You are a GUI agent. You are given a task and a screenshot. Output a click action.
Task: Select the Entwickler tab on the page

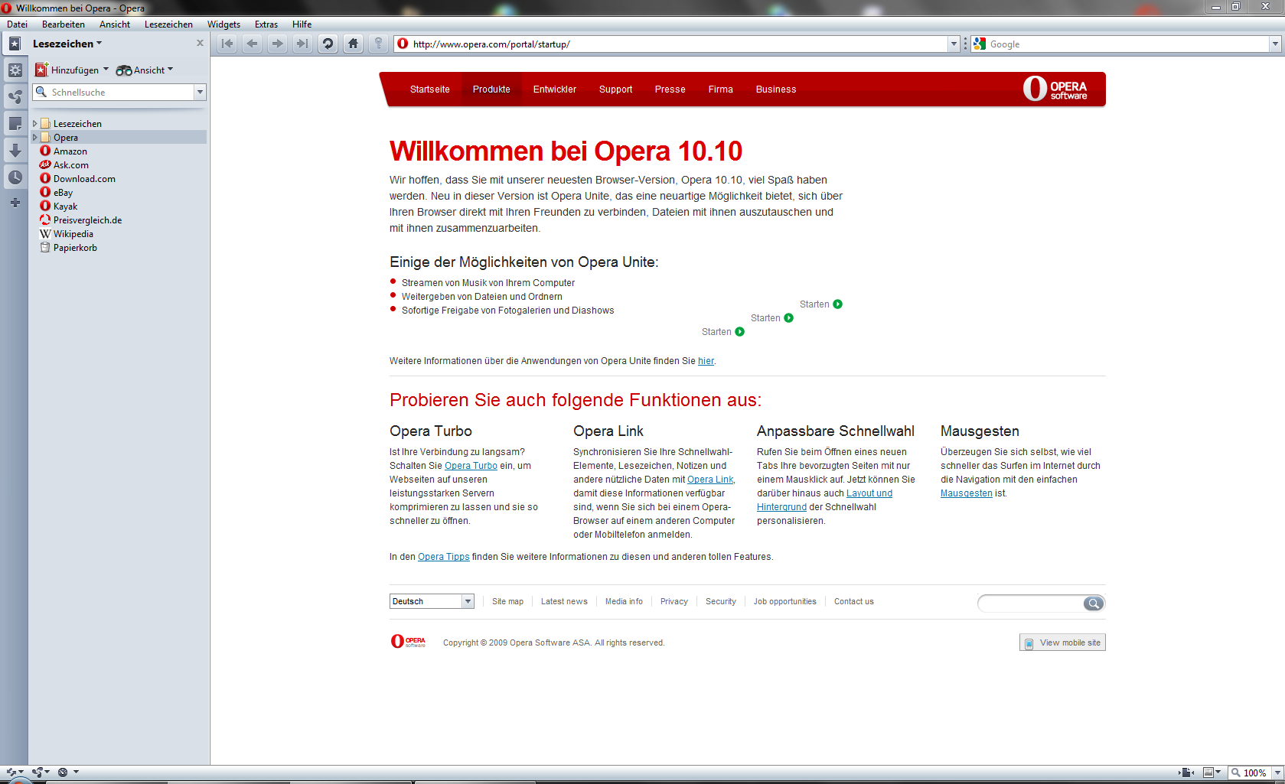pyautogui.click(x=554, y=89)
